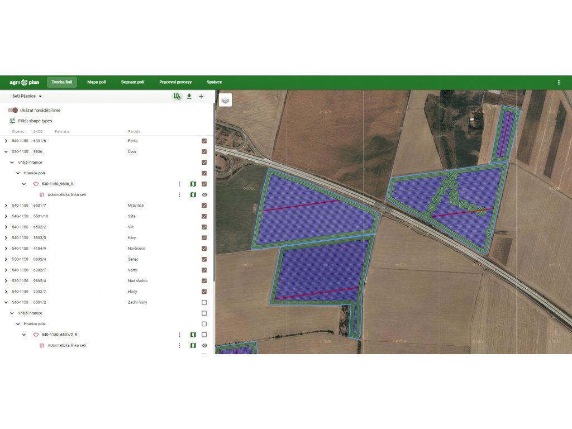Click the guidance line generation icon
The height and width of the screenshot is (429, 572).
pyautogui.click(x=177, y=97)
